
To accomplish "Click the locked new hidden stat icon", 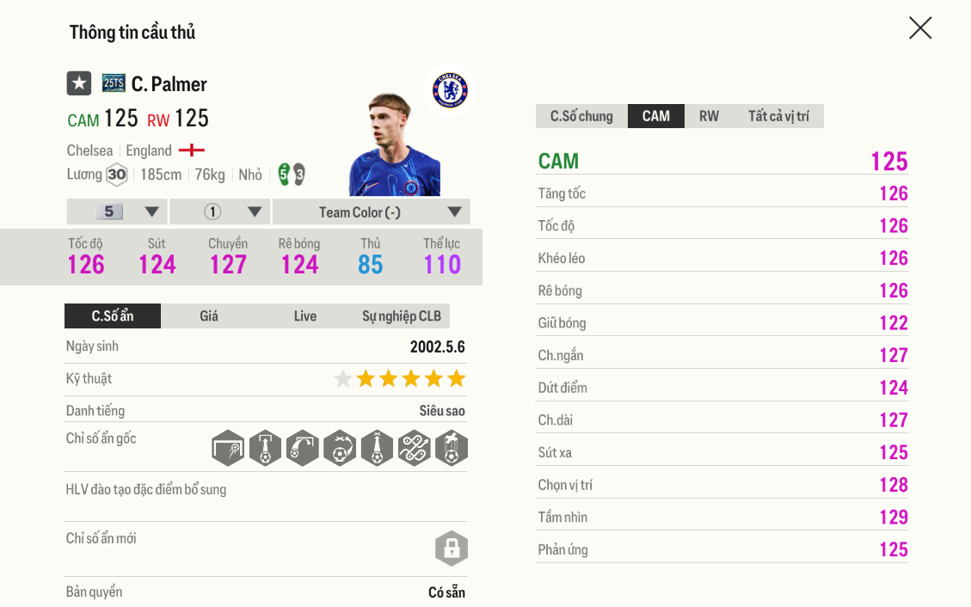I will pyautogui.click(x=452, y=548).
